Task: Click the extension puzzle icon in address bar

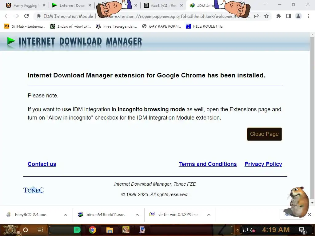Action: point(39,16)
